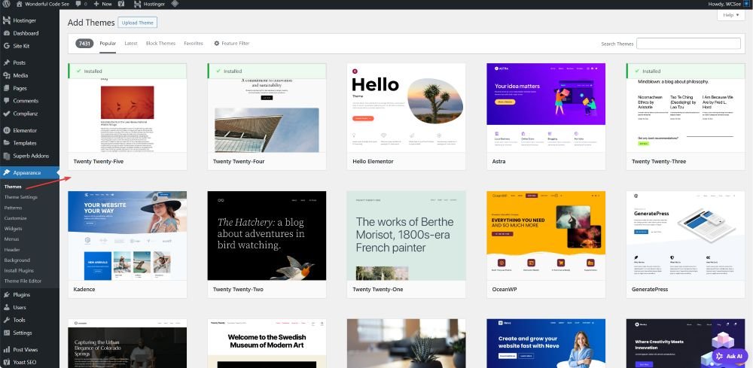The height and width of the screenshot is (368, 753).
Task: Select Twenty Twenty-Five theme preview
Action: 127,117
